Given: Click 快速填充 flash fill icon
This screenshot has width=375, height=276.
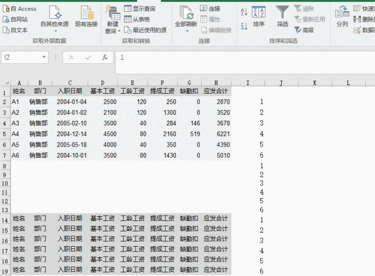Looking at the screenshot, I should 357,9.
